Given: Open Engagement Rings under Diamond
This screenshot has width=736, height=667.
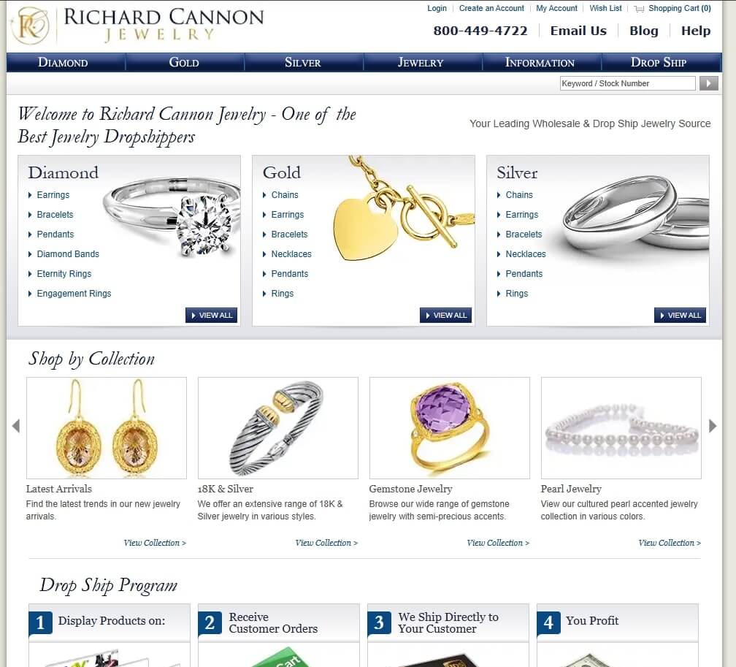Looking at the screenshot, I should 74,294.
